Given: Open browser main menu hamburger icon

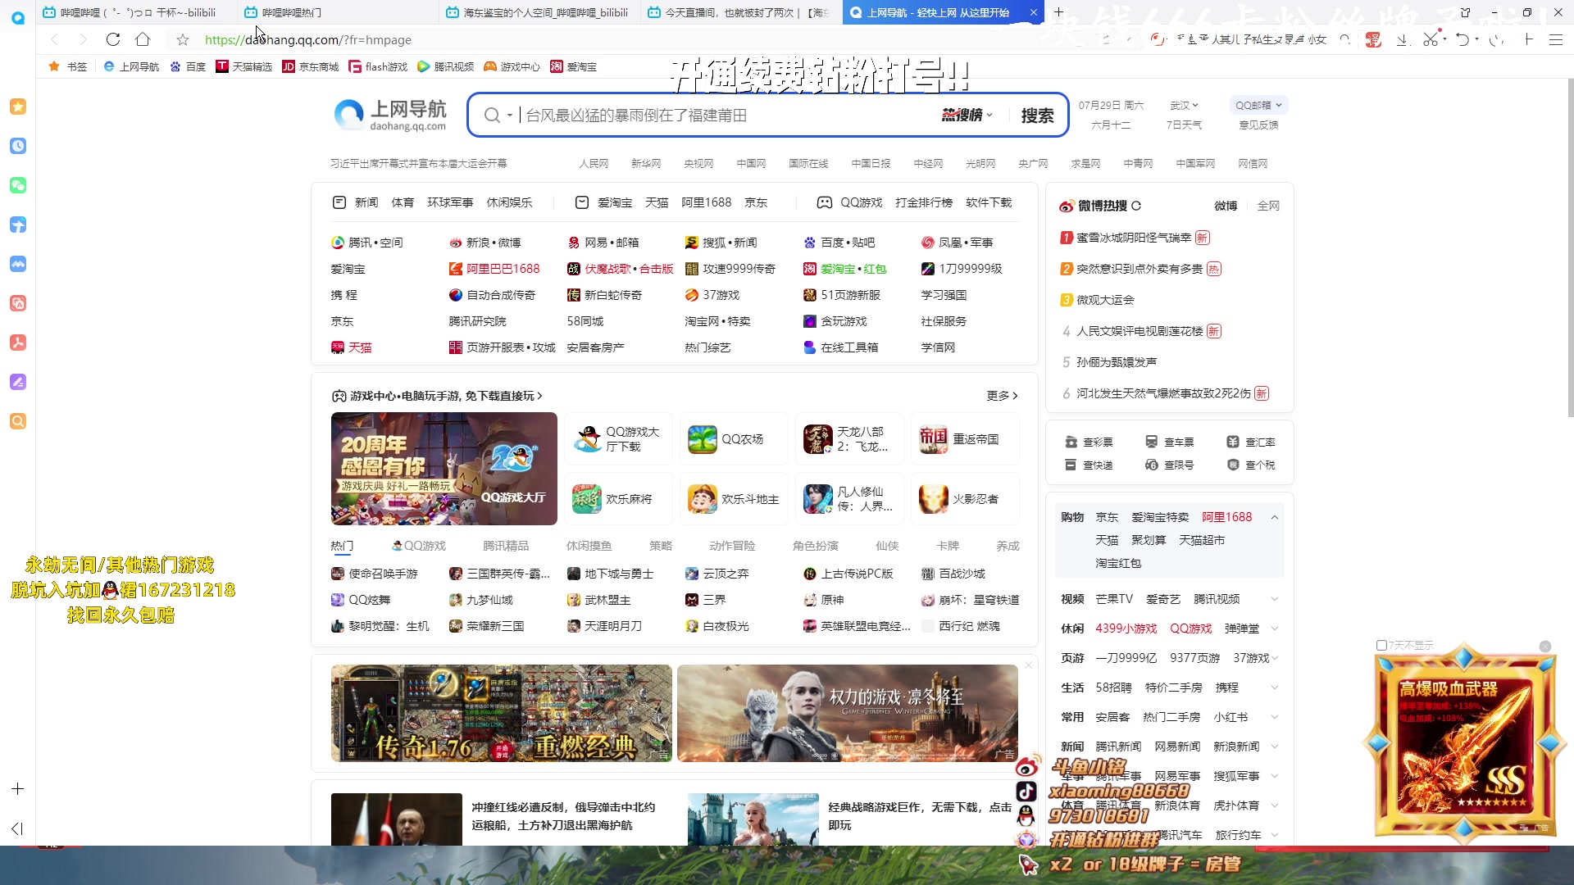Looking at the screenshot, I should (x=1555, y=39).
